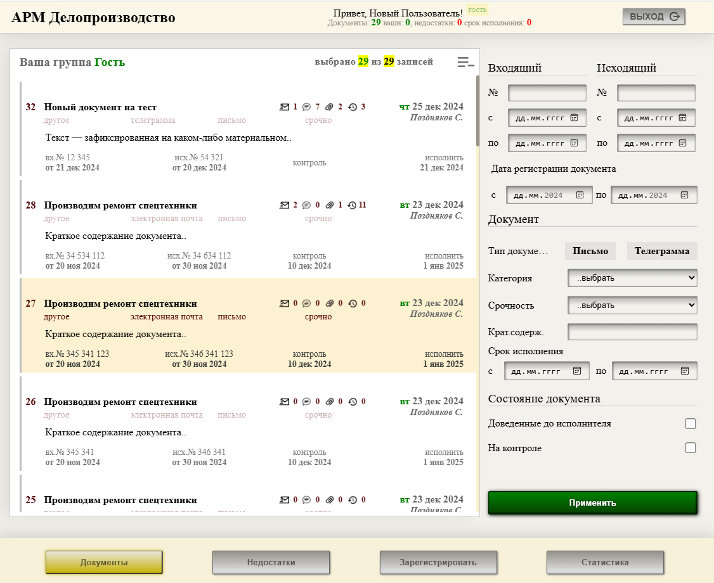Open calendar picker for Входящий 'по' date

[x=574, y=143]
